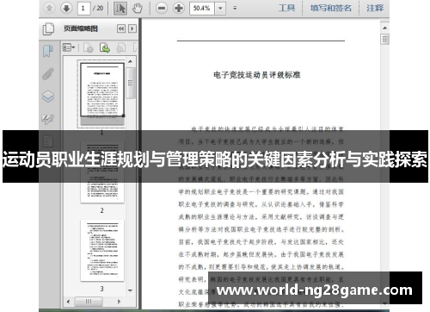Screen dimensions: 430x312
Task: Go to previous page arrow
Action: pyautogui.click(x=49, y=8)
